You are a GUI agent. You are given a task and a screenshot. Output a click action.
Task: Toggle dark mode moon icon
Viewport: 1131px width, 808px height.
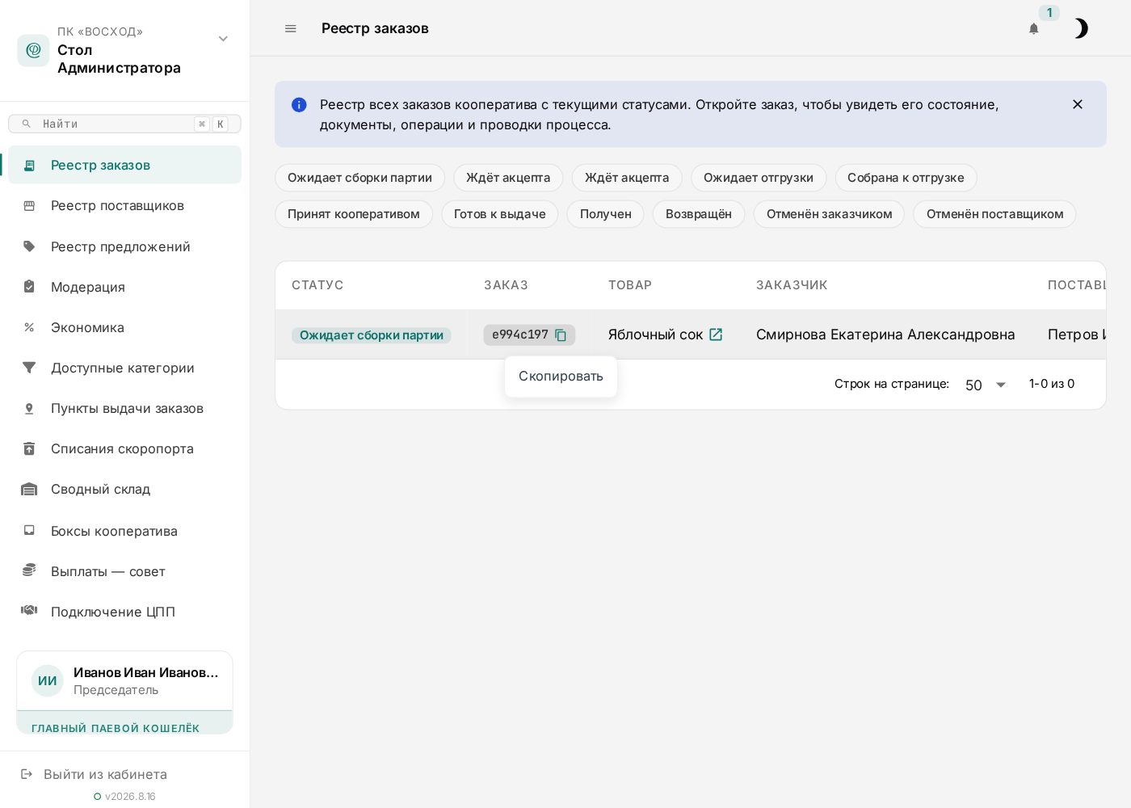[x=1081, y=28]
